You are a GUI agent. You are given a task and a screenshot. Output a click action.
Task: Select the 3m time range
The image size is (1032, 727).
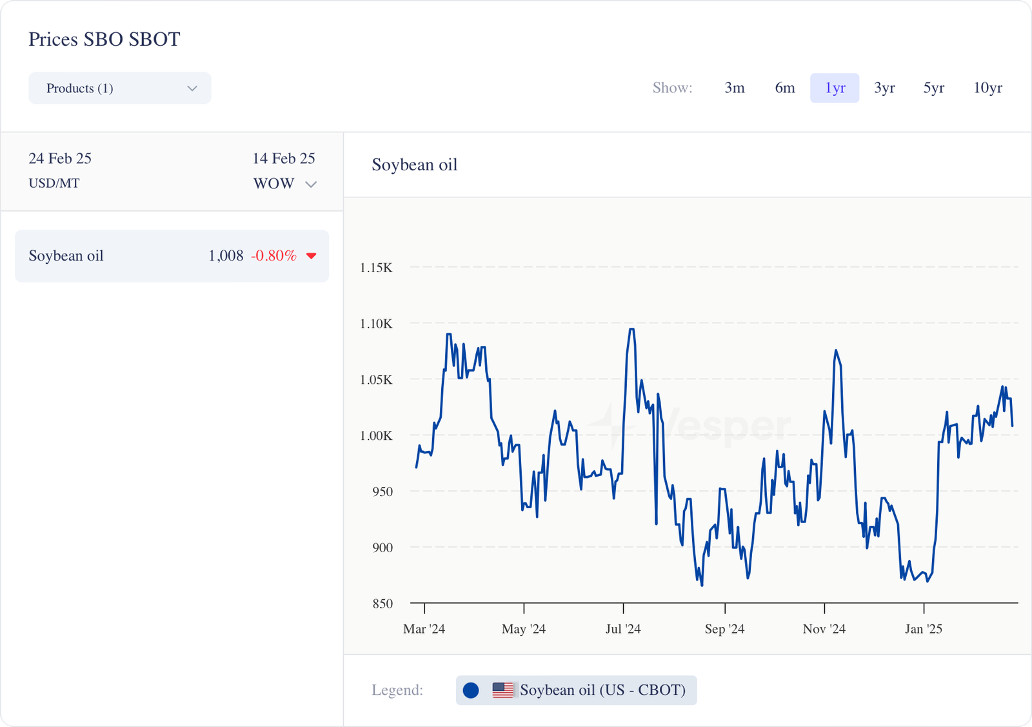[734, 88]
